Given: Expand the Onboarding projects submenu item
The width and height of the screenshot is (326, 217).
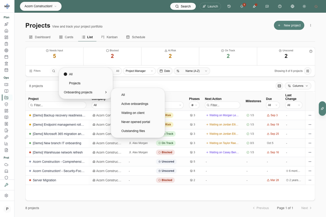Looking at the screenshot, I should point(86,92).
